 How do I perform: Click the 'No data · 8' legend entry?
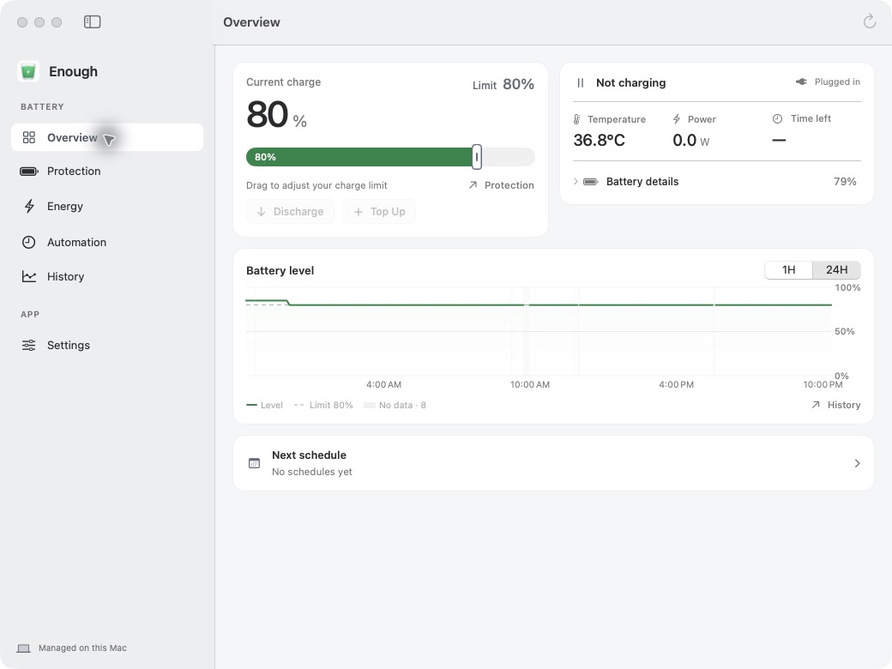[x=395, y=405]
